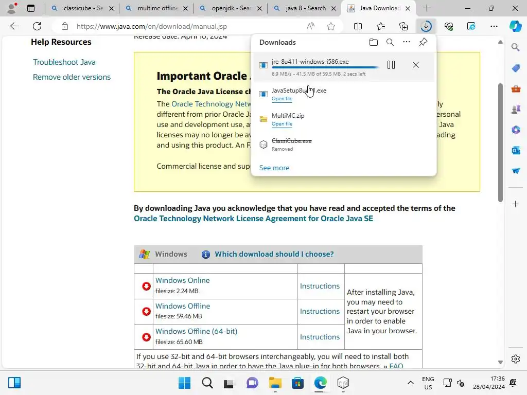Add a sidebar app with plus
This screenshot has width=527, height=395.
click(x=516, y=204)
